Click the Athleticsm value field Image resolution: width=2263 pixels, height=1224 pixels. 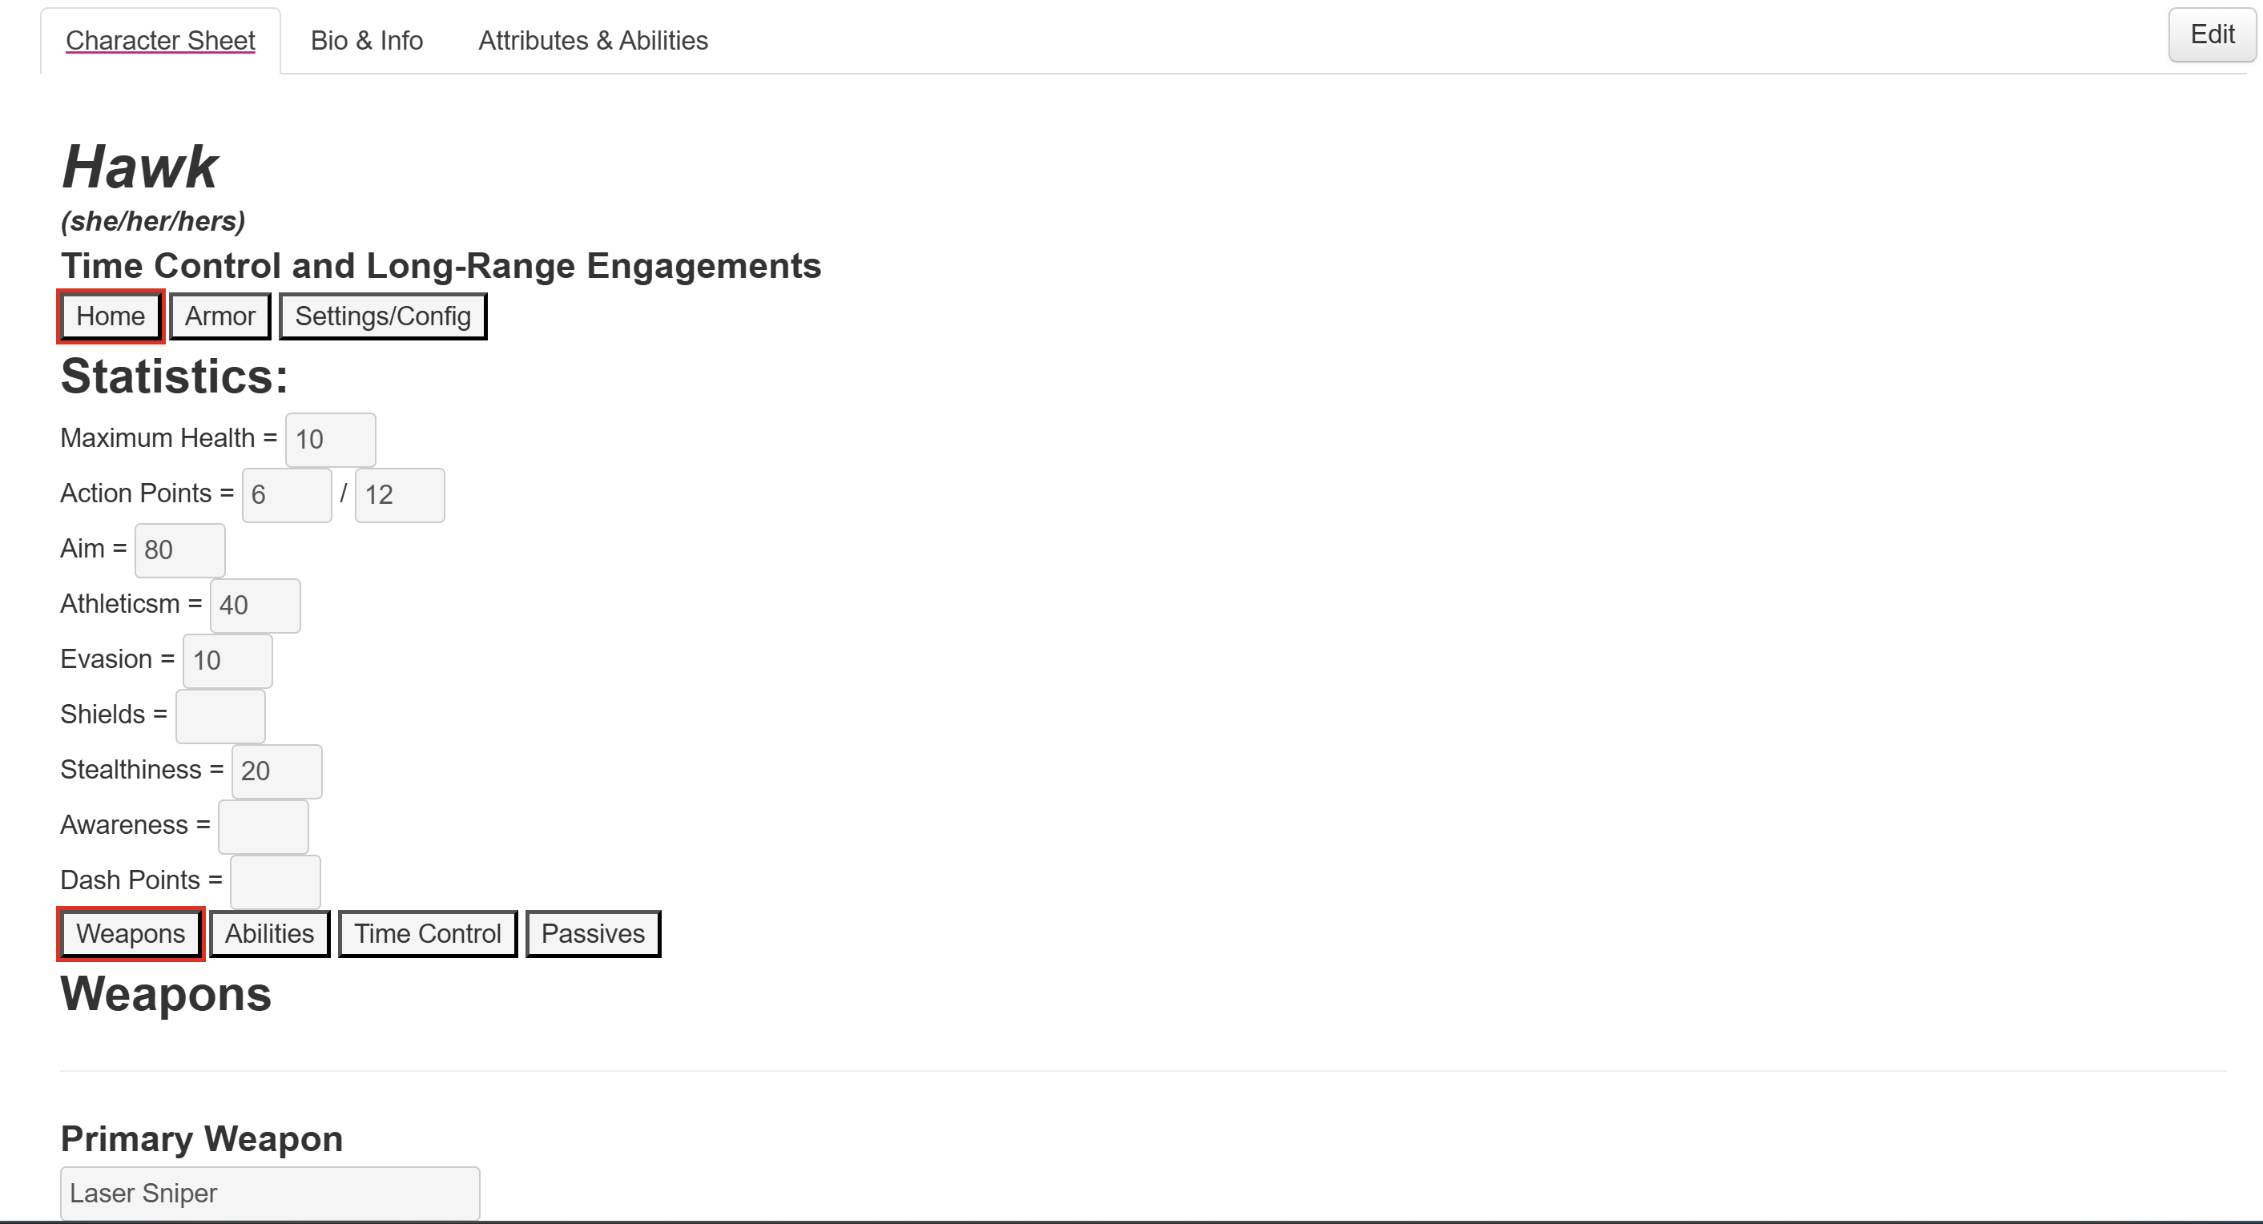pos(255,606)
